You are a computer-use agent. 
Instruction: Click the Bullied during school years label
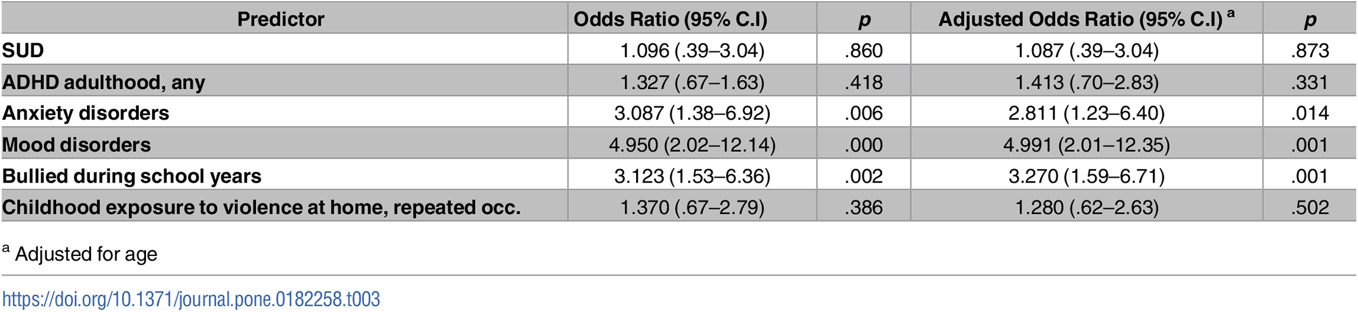coord(132,176)
